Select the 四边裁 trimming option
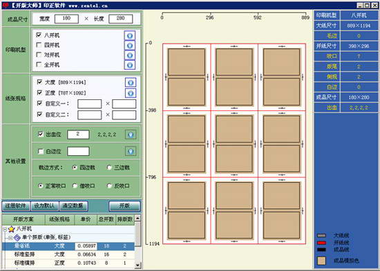 75,168
